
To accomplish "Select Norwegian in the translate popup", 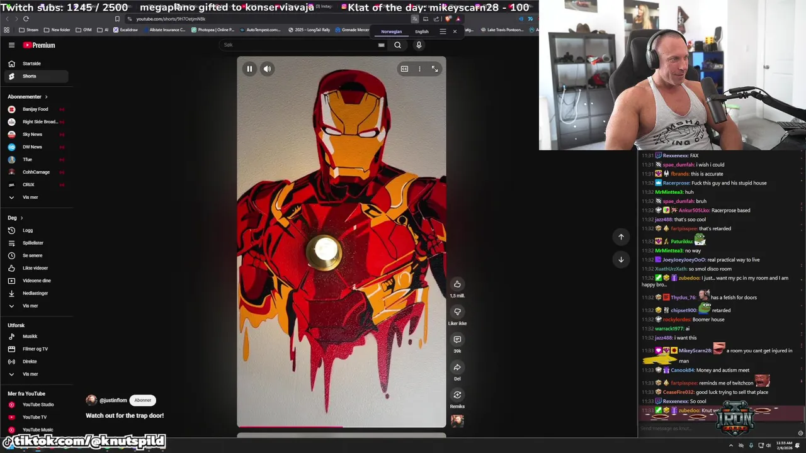I will (x=391, y=31).
